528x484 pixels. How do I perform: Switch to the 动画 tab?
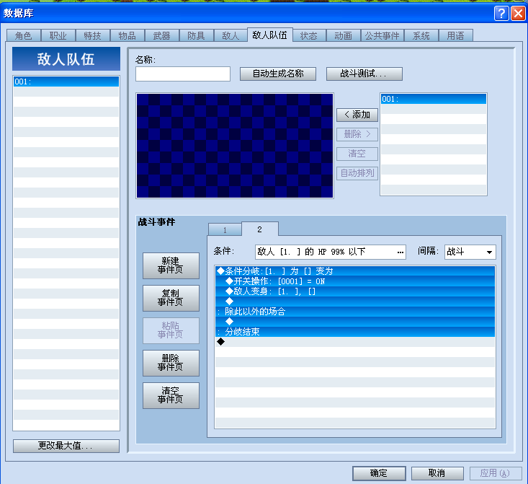(x=343, y=35)
